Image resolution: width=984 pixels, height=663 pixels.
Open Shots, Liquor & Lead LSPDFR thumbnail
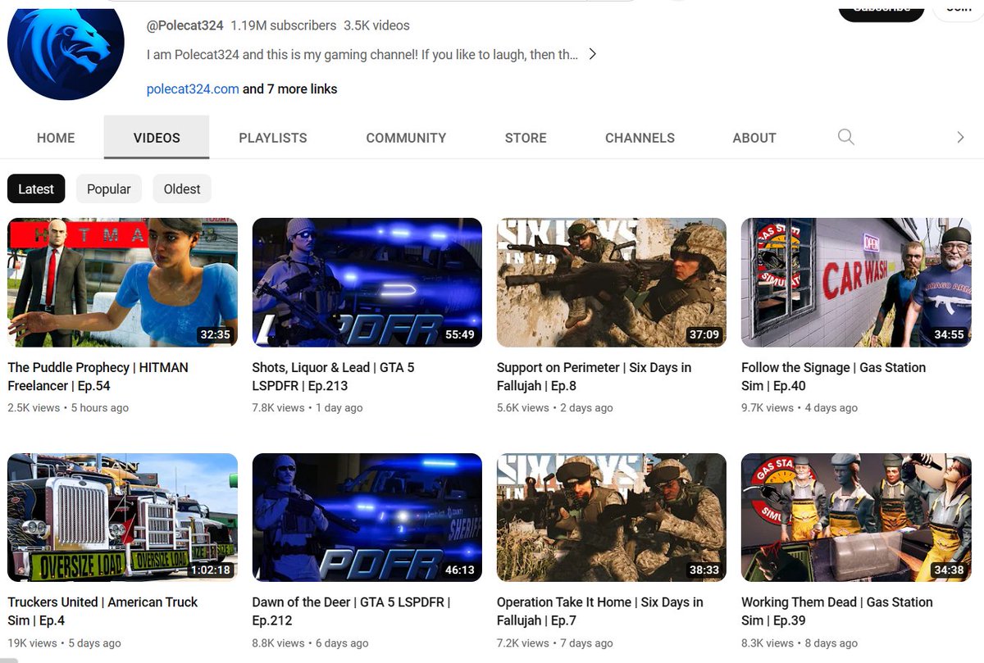pyautogui.click(x=367, y=283)
